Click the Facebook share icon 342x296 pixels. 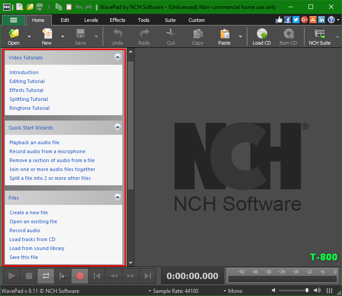coord(288,20)
